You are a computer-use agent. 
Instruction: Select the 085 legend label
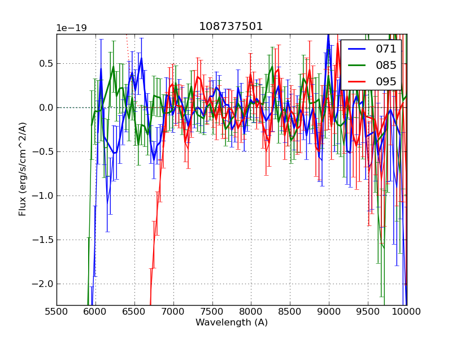pyautogui.click(x=386, y=65)
